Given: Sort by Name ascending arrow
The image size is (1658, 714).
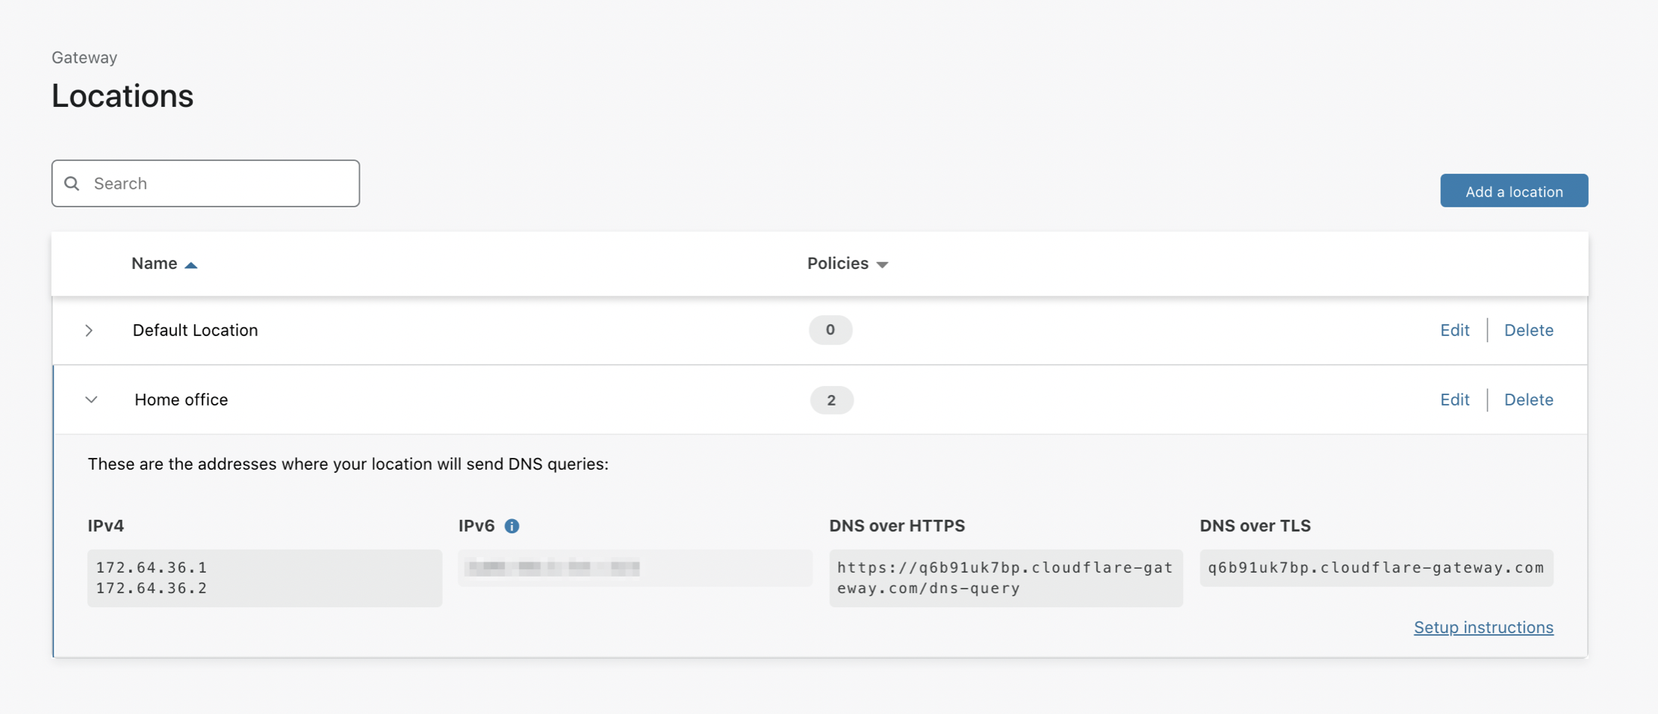Looking at the screenshot, I should pyautogui.click(x=191, y=265).
